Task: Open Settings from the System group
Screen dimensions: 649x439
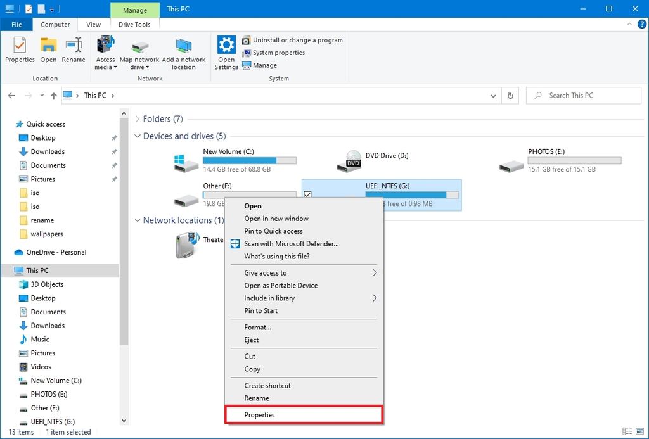Action: click(226, 51)
